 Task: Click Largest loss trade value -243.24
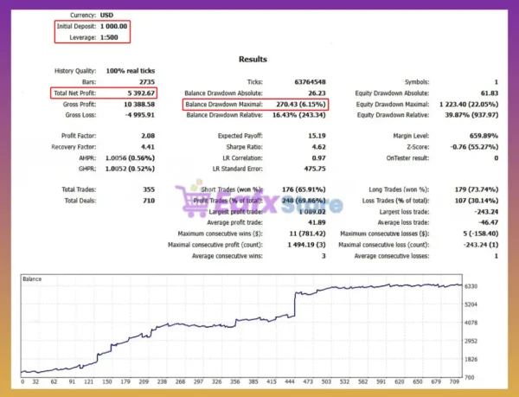[486, 212]
